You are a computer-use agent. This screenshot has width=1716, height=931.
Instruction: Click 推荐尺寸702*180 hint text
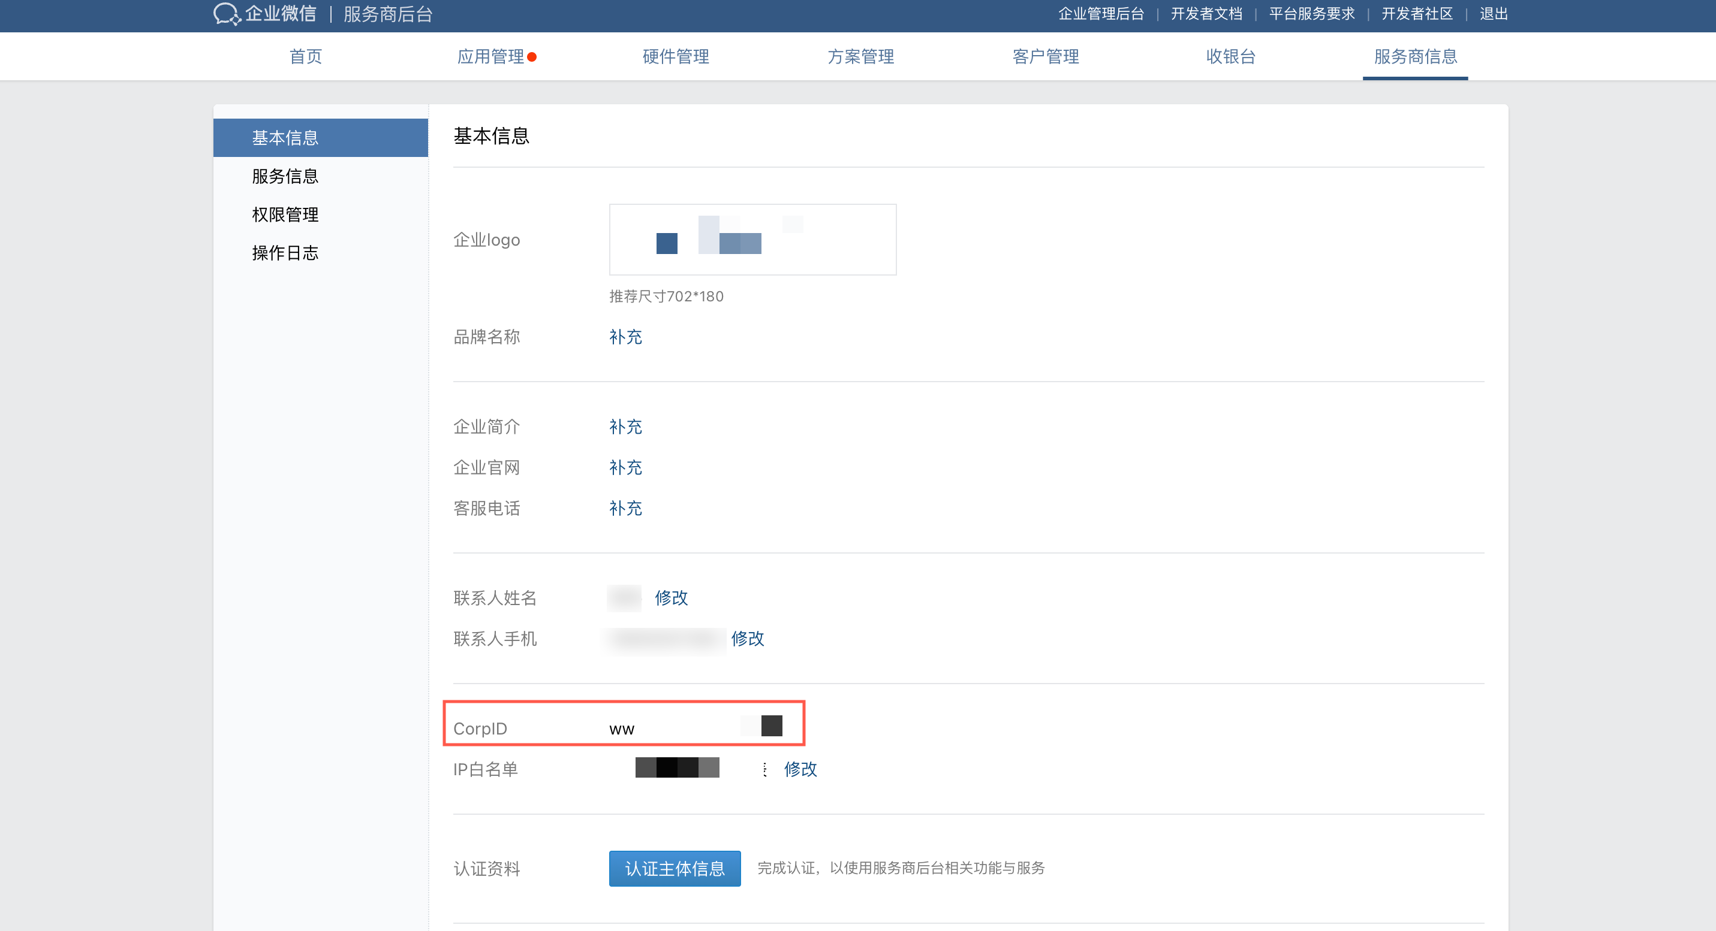[666, 296]
